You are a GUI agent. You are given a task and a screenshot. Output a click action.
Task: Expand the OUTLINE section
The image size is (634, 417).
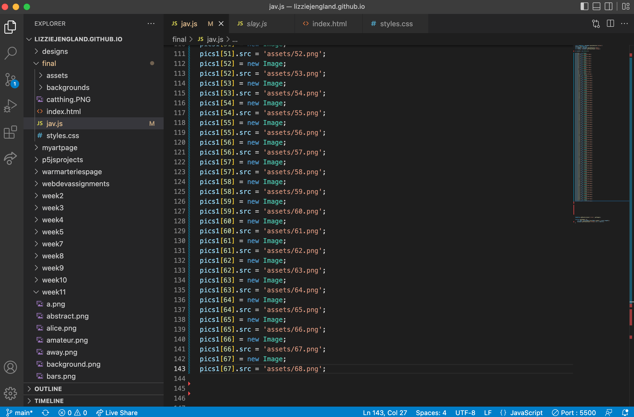coord(48,389)
